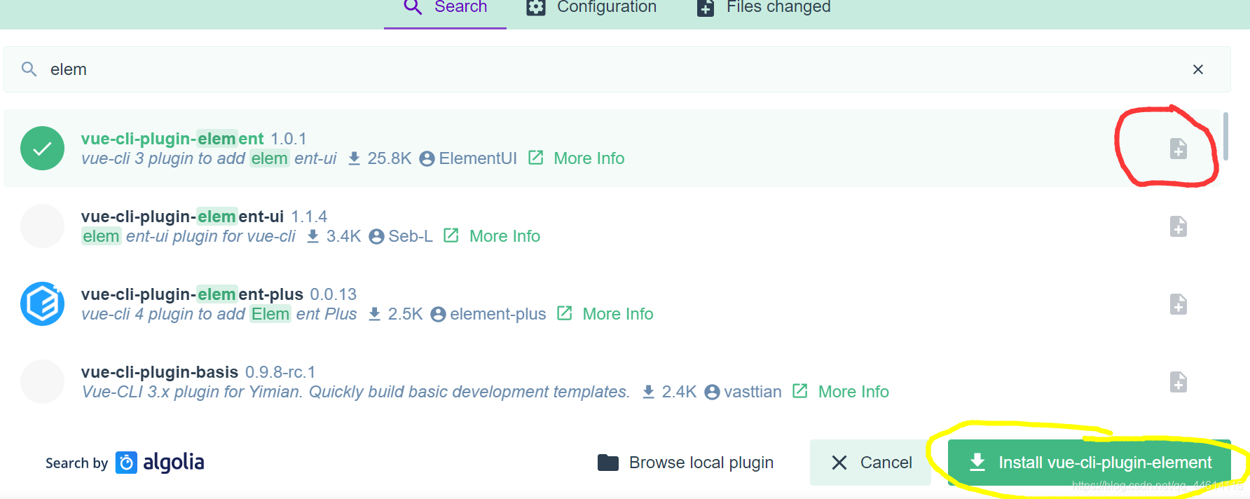Select the vue-cli-plugin-element-plus 0.0.13 result
Screen dimensions: 1250x499
click(x=612, y=303)
